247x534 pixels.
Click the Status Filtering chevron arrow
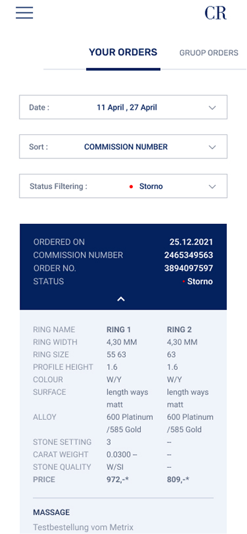(x=212, y=187)
